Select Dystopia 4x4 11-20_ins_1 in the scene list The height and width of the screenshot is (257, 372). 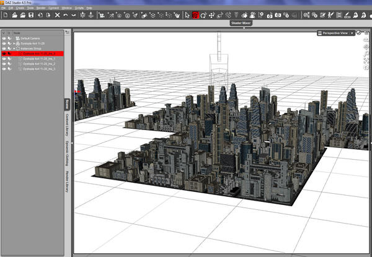pyautogui.click(x=39, y=59)
